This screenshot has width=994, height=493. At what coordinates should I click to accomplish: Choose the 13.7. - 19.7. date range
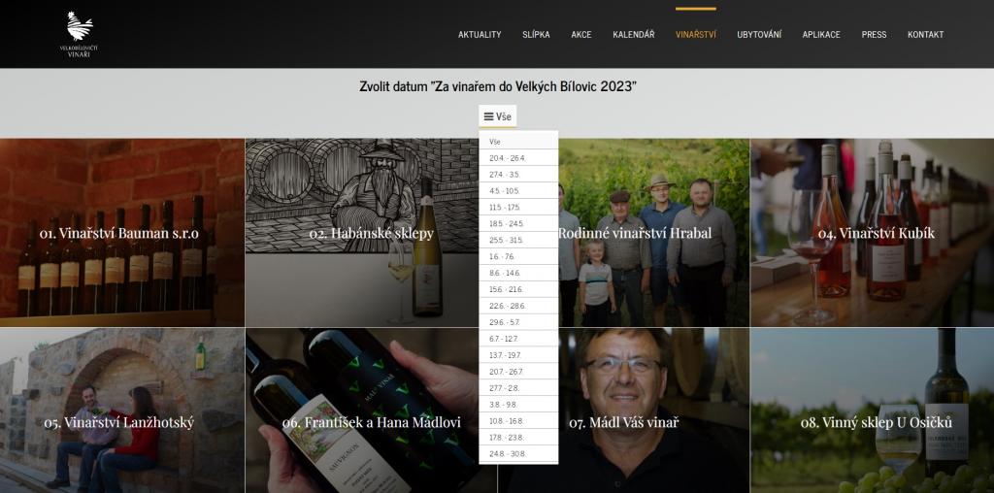518,355
